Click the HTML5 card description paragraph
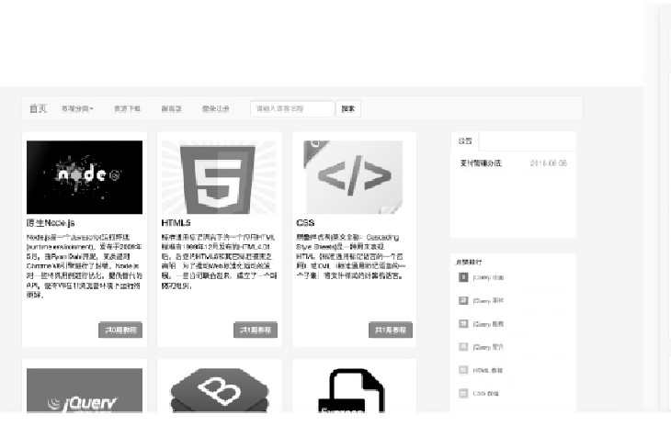Screen dimensions: 671x426 point(219,261)
